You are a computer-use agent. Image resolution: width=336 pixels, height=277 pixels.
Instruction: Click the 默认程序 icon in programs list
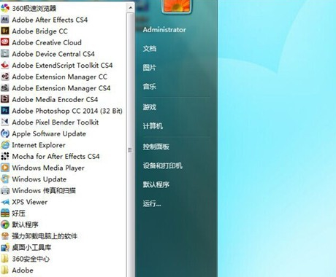click(x=5, y=225)
